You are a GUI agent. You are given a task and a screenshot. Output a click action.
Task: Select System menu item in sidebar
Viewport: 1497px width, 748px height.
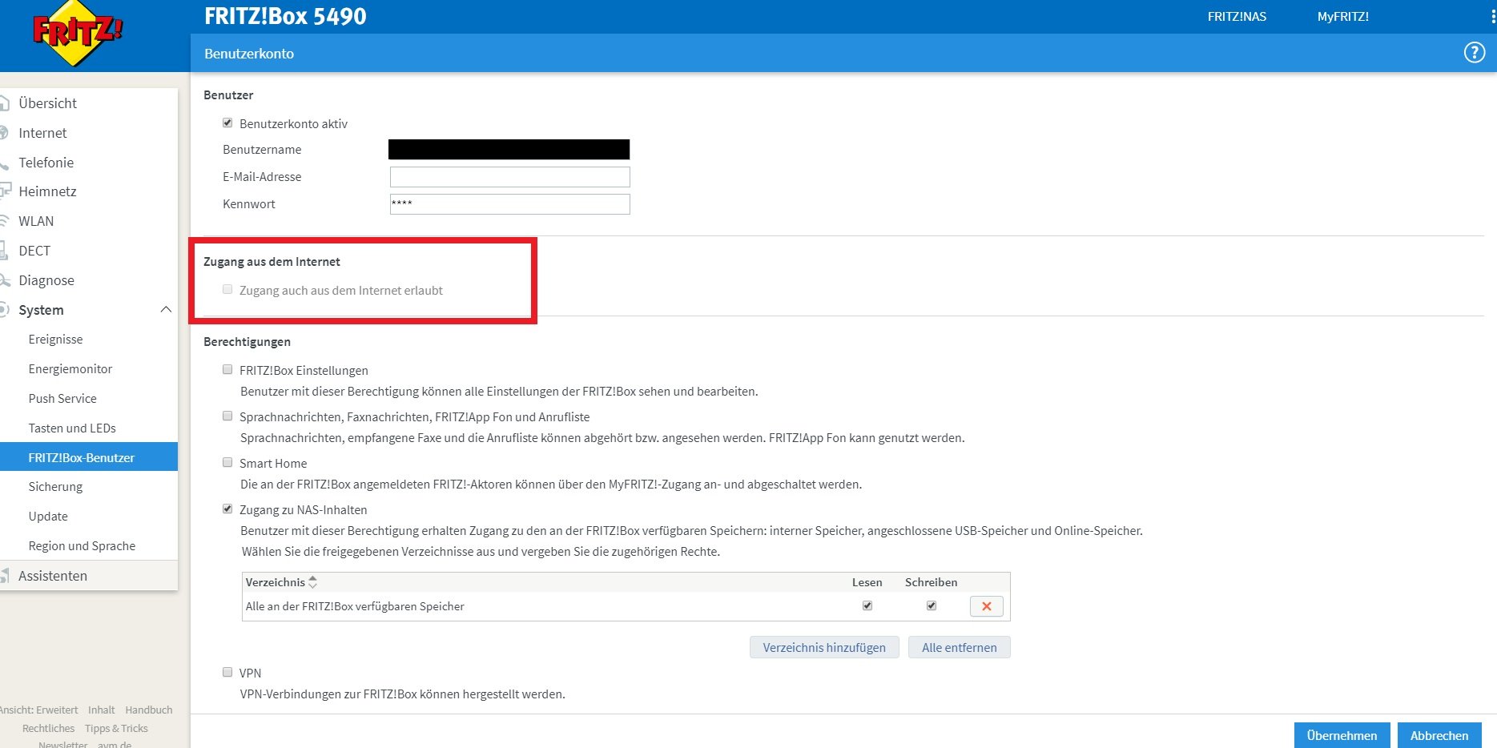click(41, 310)
